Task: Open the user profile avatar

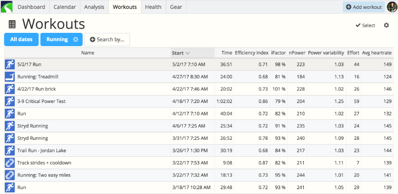Action: tap(392, 7)
